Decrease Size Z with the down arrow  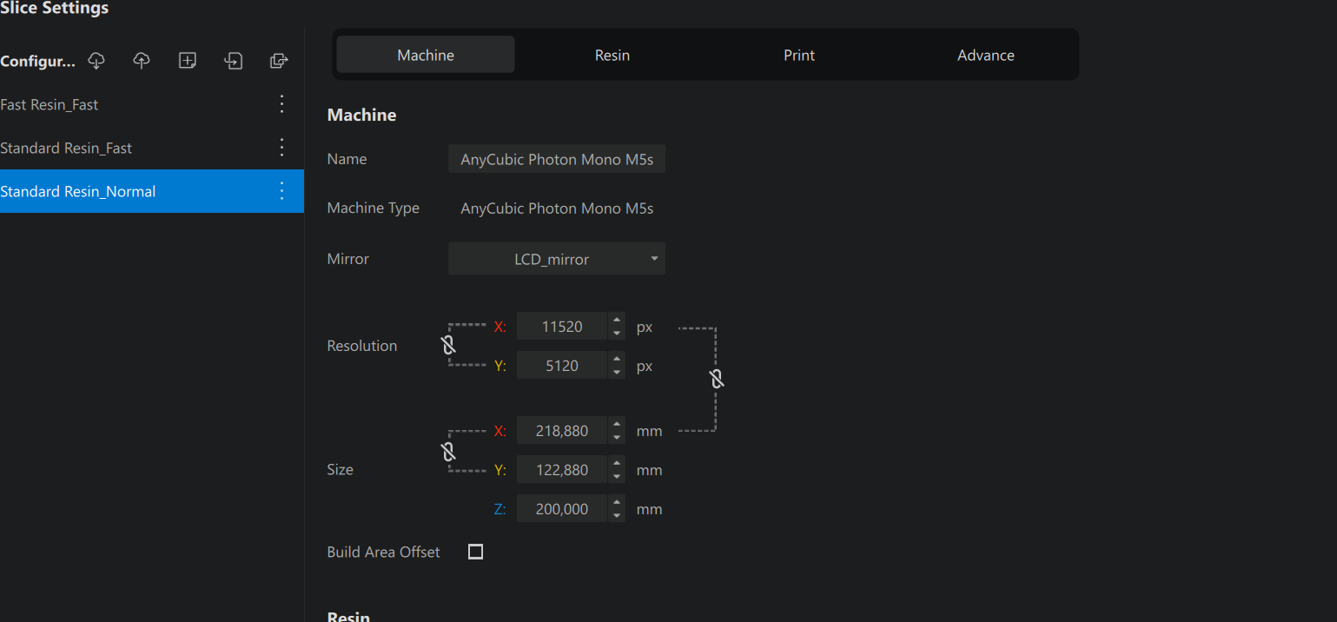(x=617, y=516)
